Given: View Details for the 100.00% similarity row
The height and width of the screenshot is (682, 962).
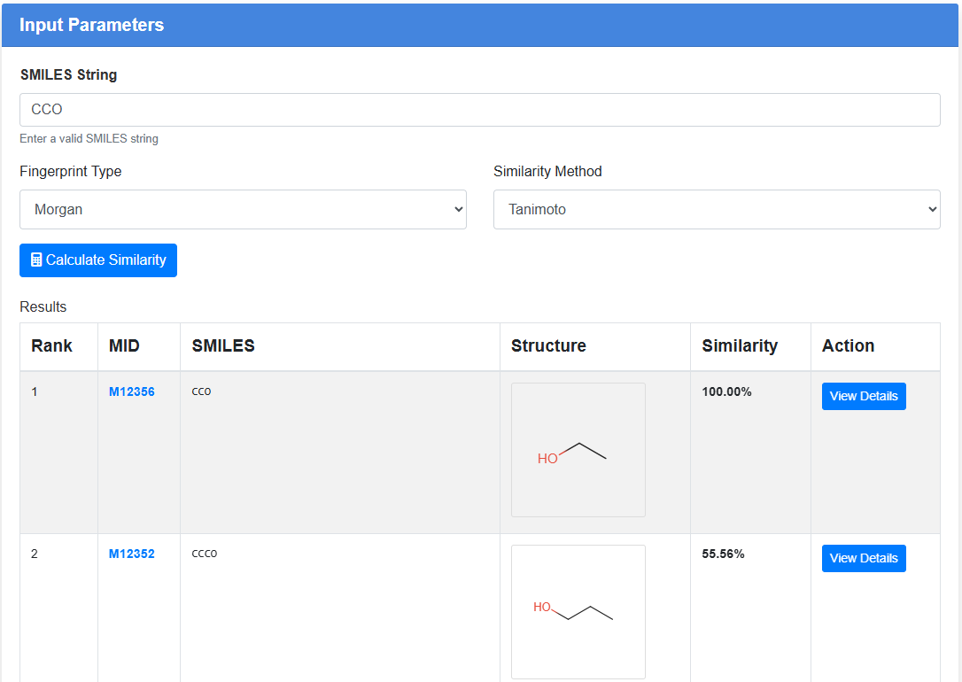Looking at the screenshot, I should click(x=864, y=396).
